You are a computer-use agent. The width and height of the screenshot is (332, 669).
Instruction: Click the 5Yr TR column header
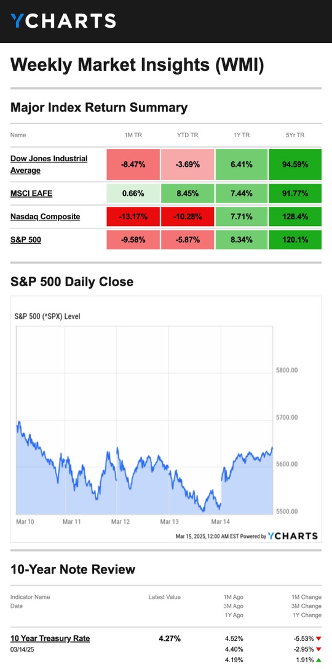pyautogui.click(x=295, y=135)
